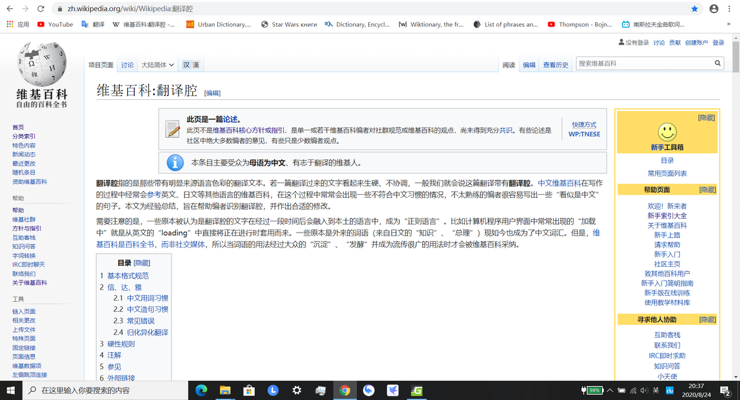Switch to the 讨论 tab
Viewport: 740px width, 400px height.
point(127,65)
